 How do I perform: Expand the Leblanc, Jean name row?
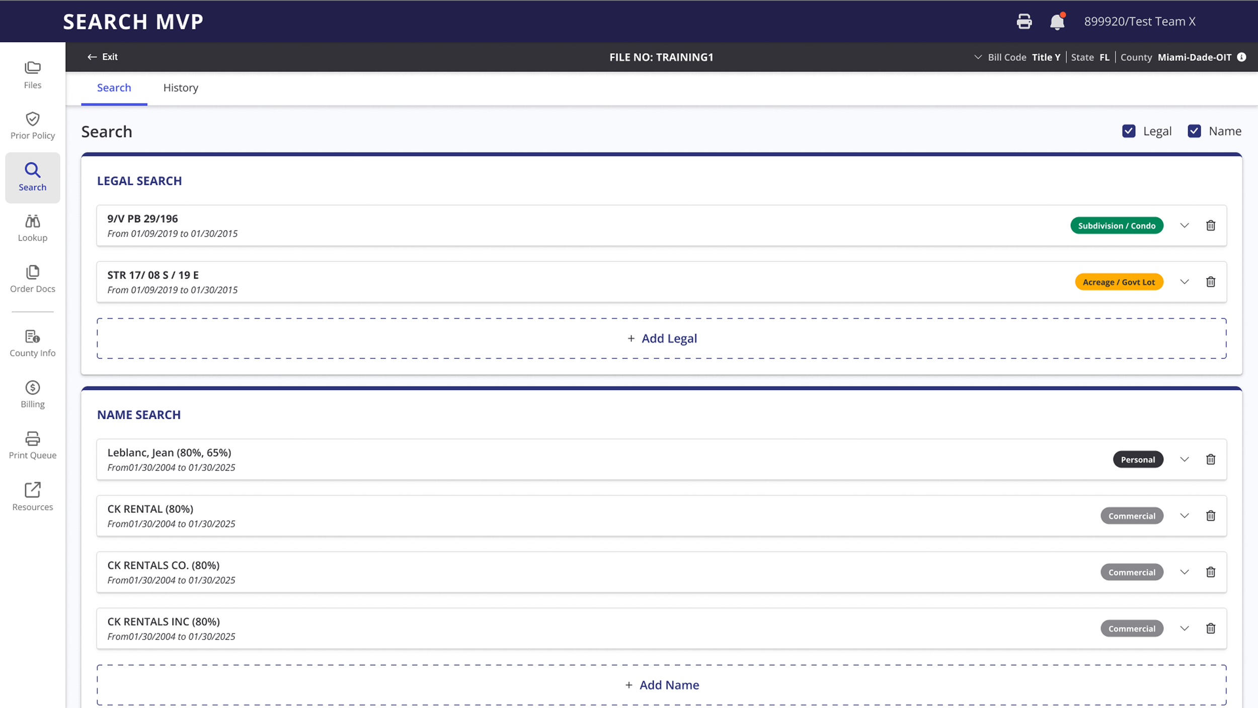click(1185, 459)
